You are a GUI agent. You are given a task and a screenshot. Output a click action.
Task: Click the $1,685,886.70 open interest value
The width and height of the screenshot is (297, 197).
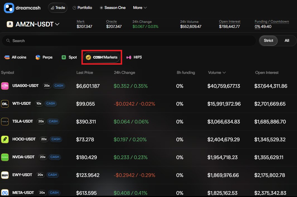270,122
